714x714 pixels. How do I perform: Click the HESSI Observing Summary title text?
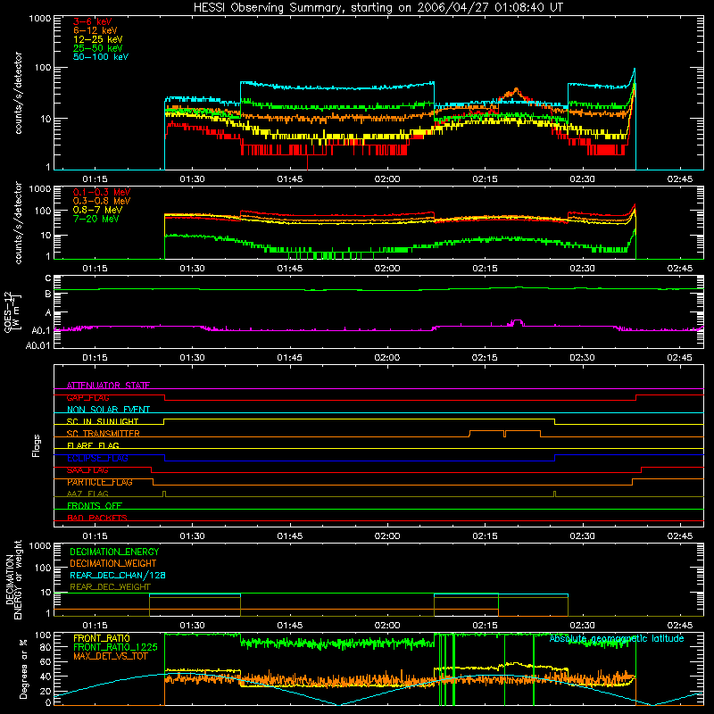tap(378, 7)
